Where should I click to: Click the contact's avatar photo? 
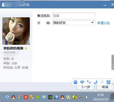16,31
